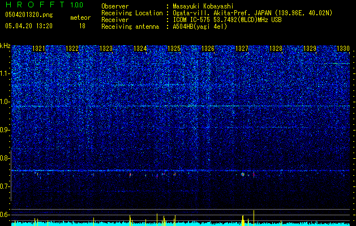Click observer name Masayuki Kobayashi
This screenshot has height=226, width=356.
point(203,6)
